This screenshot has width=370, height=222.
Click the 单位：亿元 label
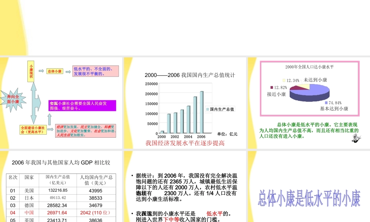227,134
